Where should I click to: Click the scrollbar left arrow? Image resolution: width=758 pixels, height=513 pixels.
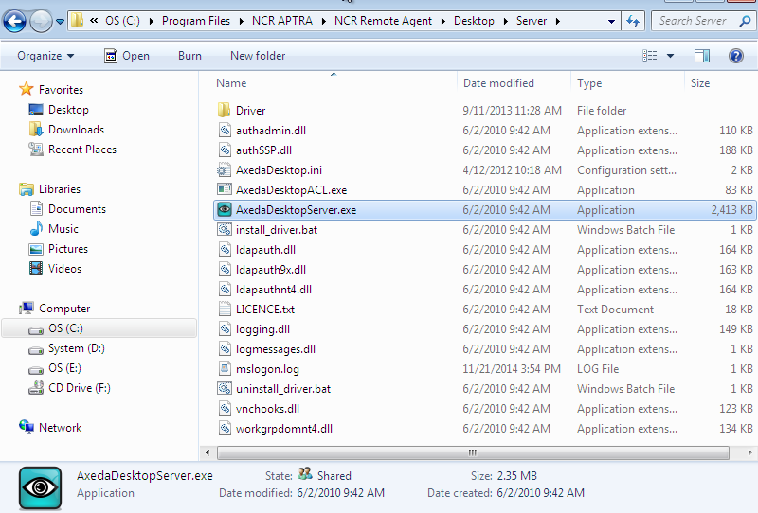pos(208,452)
